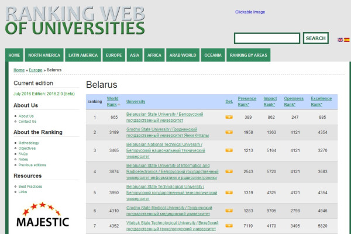Open the Oceania menu tab
This screenshot has height=234, width=351.
click(213, 55)
